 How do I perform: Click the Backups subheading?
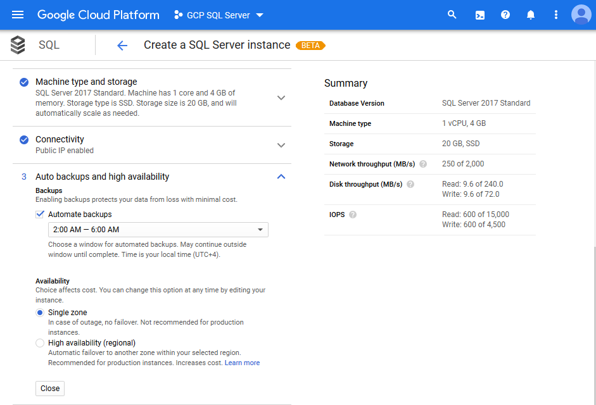point(49,190)
